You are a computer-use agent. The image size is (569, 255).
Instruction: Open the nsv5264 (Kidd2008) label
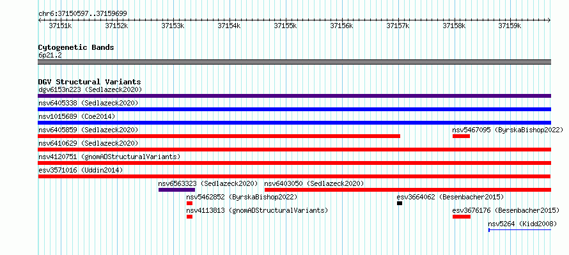pyautogui.click(x=522, y=224)
